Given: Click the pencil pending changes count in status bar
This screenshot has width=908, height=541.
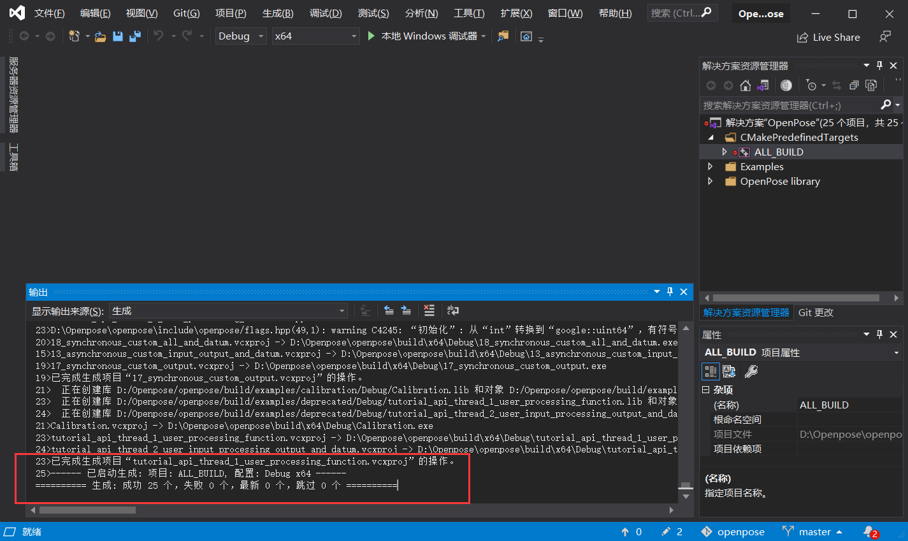Looking at the screenshot, I should click(672, 531).
